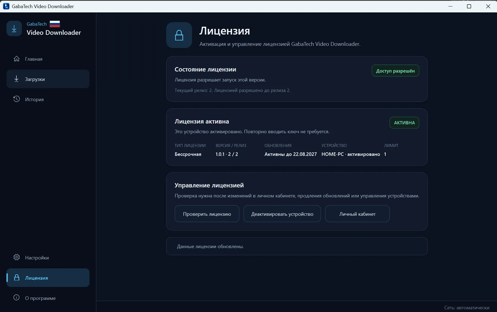Image resolution: width=497 pixels, height=312 pixels.
Task: Select the Лицензия sidebar item
Action: pyautogui.click(x=48, y=278)
